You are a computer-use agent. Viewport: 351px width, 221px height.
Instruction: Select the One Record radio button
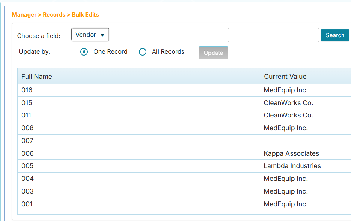click(84, 52)
